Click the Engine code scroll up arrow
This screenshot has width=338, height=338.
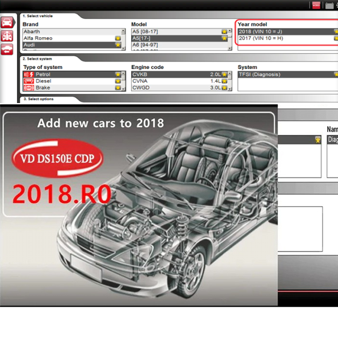230,74
